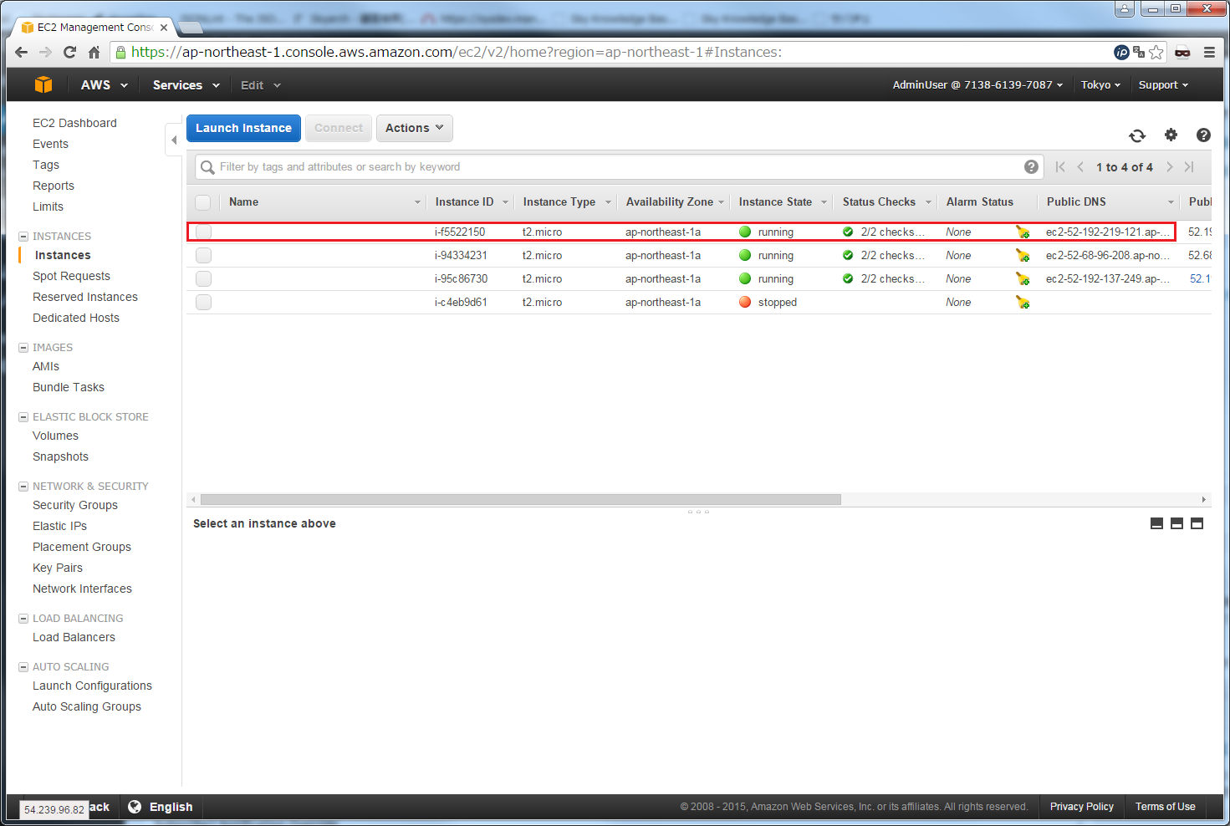Go to previous page of results
Screen dimensions: 1230x826
(x=1080, y=167)
